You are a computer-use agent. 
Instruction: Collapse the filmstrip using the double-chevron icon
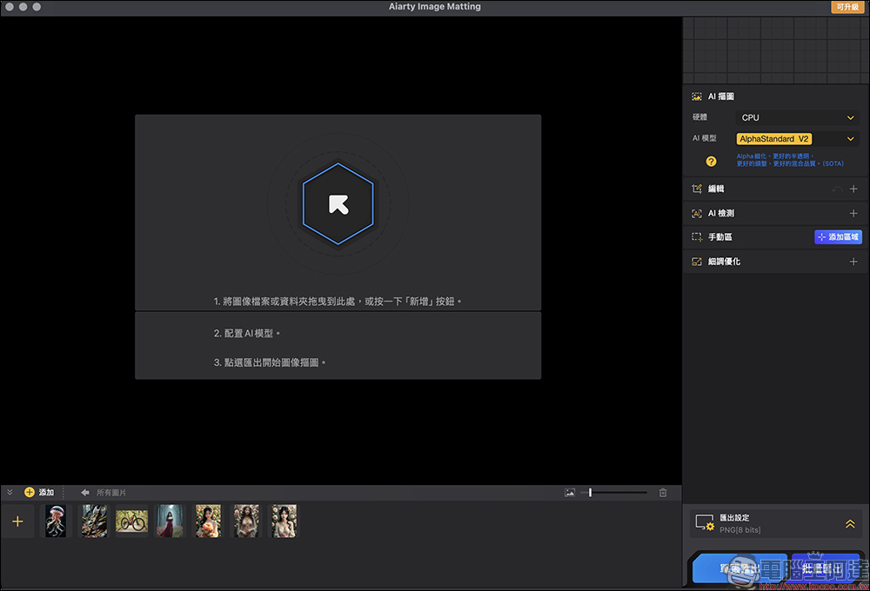(10, 491)
